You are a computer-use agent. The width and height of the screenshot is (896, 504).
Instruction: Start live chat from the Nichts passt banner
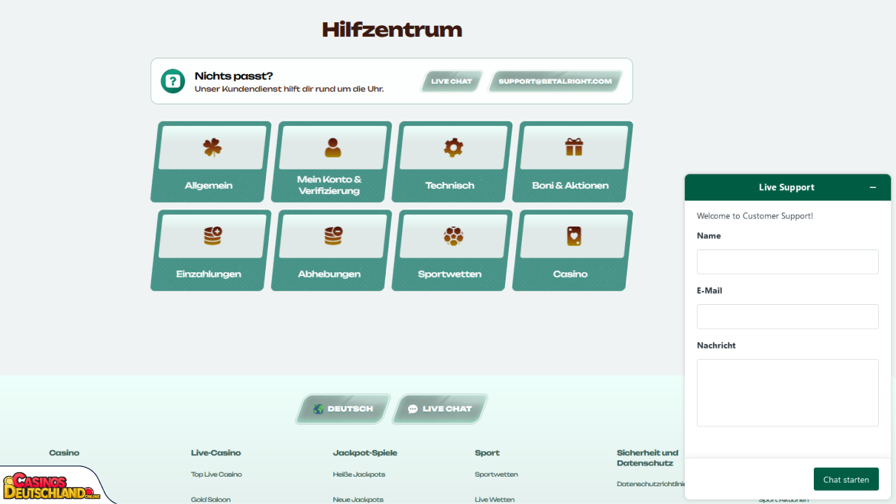click(452, 81)
